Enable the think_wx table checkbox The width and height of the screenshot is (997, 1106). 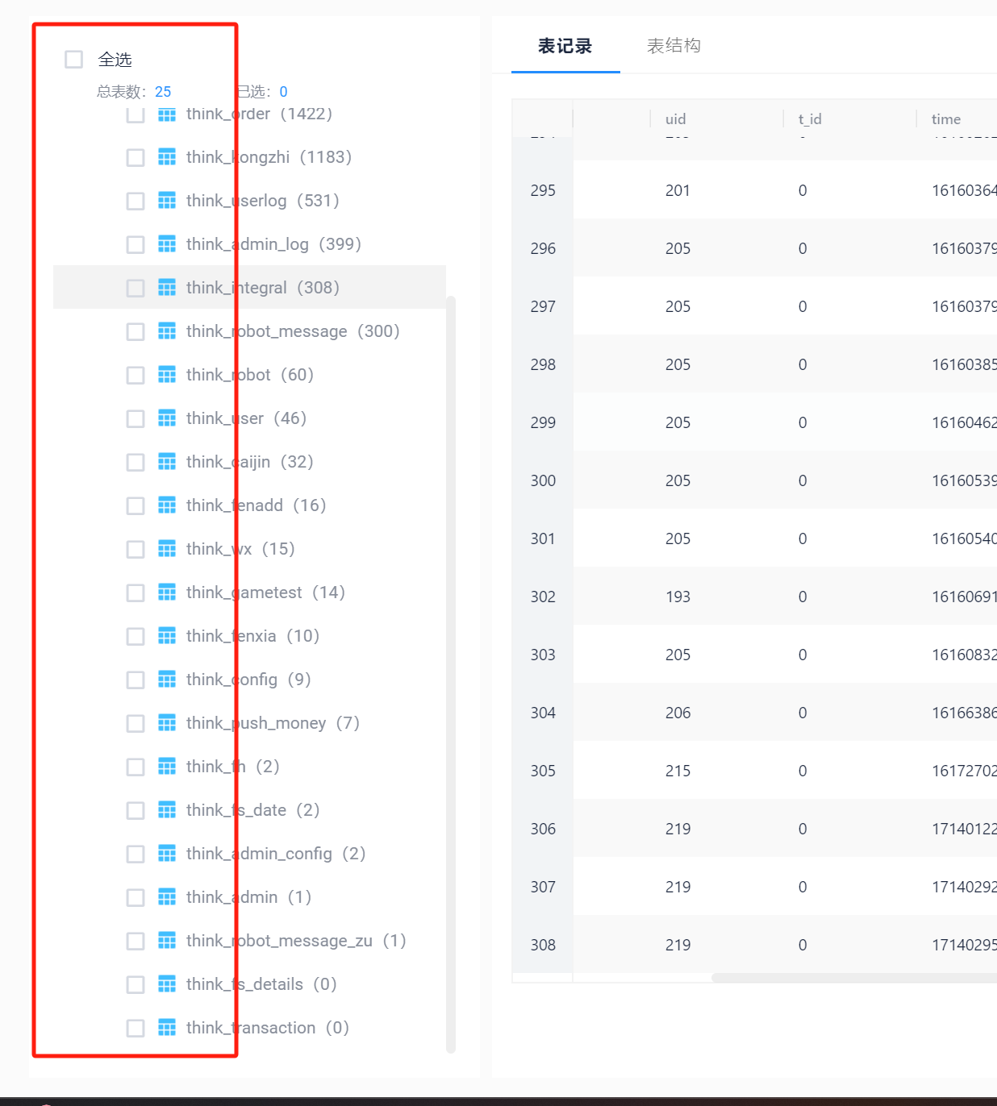tap(136, 549)
